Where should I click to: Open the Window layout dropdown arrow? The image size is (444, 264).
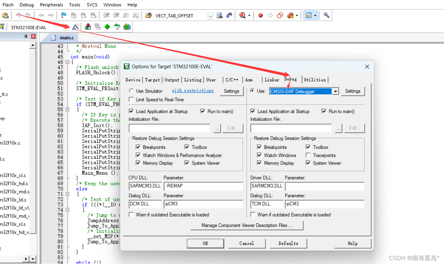coord(315,16)
